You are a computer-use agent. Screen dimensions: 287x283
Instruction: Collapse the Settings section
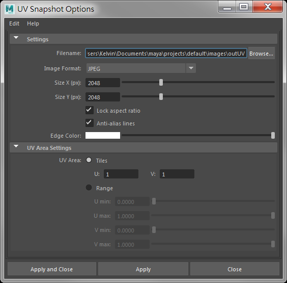click(16, 38)
